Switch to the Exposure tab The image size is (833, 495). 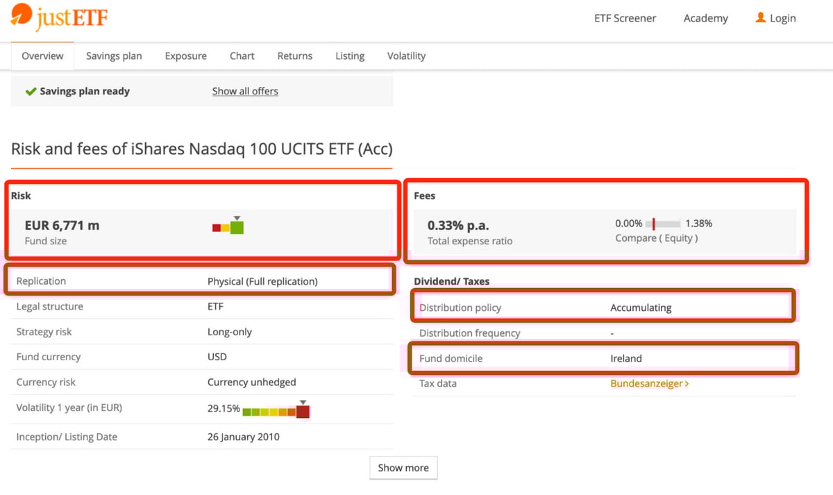tap(185, 56)
